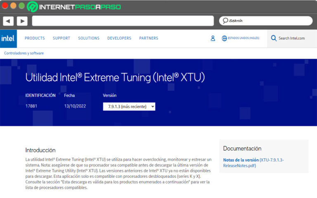
Task: Click the Intel.com search magnifier icon
Action: 274,38
